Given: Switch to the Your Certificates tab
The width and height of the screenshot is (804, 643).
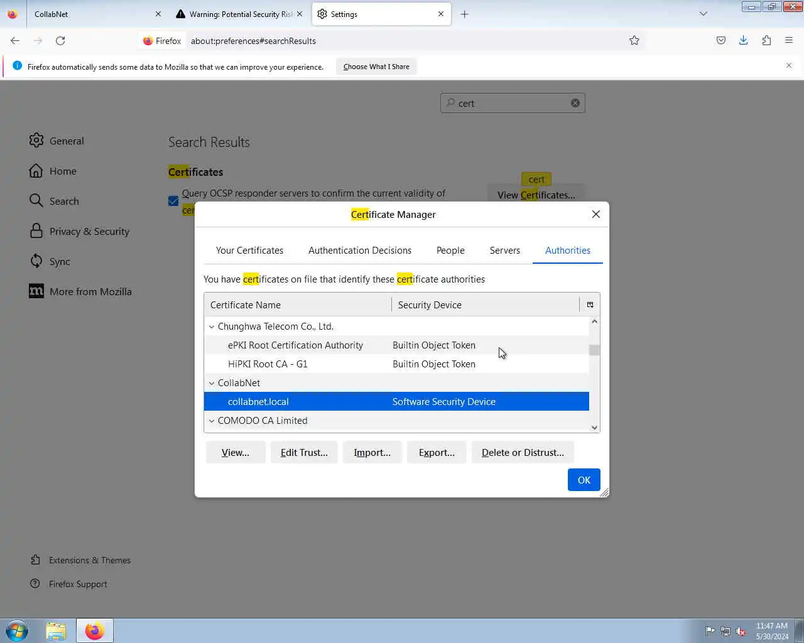Looking at the screenshot, I should click(249, 250).
